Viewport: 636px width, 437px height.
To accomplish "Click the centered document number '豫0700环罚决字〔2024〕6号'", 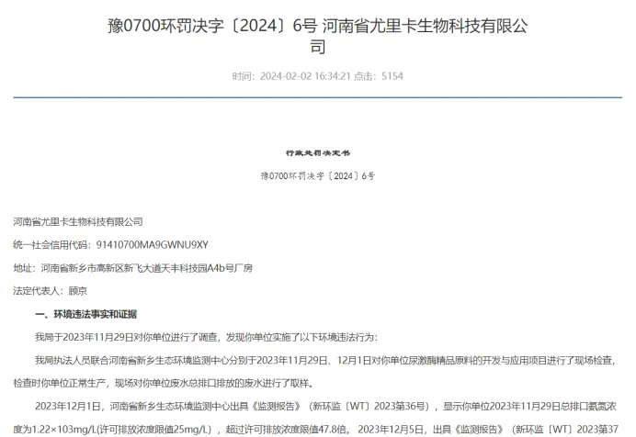I will click(318, 175).
